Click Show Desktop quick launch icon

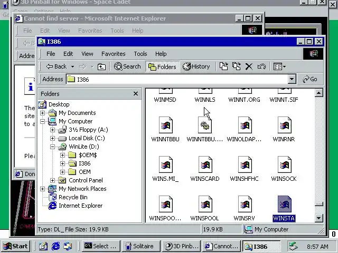coord(43,246)
